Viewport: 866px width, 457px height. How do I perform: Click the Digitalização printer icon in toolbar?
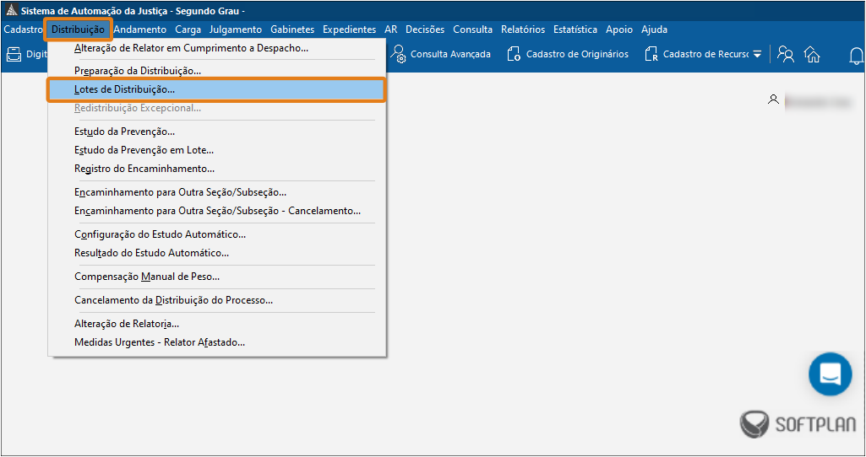[x=13, y=54]
